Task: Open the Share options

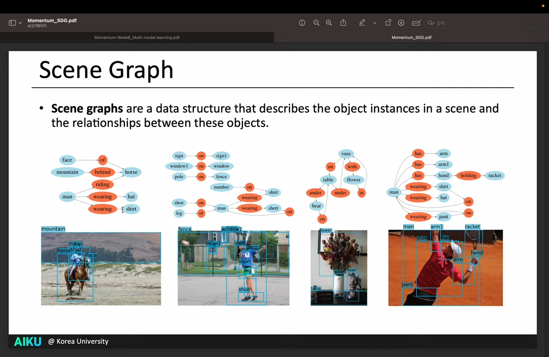Action: tap(343, 23)
